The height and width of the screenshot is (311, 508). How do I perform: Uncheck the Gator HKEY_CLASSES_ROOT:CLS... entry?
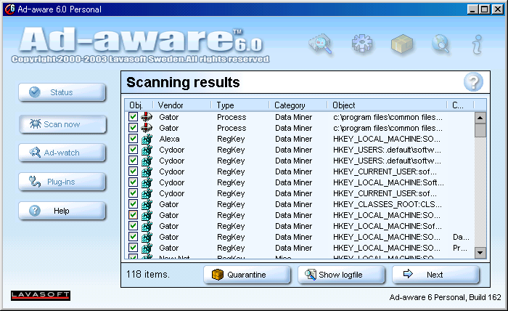133,204
